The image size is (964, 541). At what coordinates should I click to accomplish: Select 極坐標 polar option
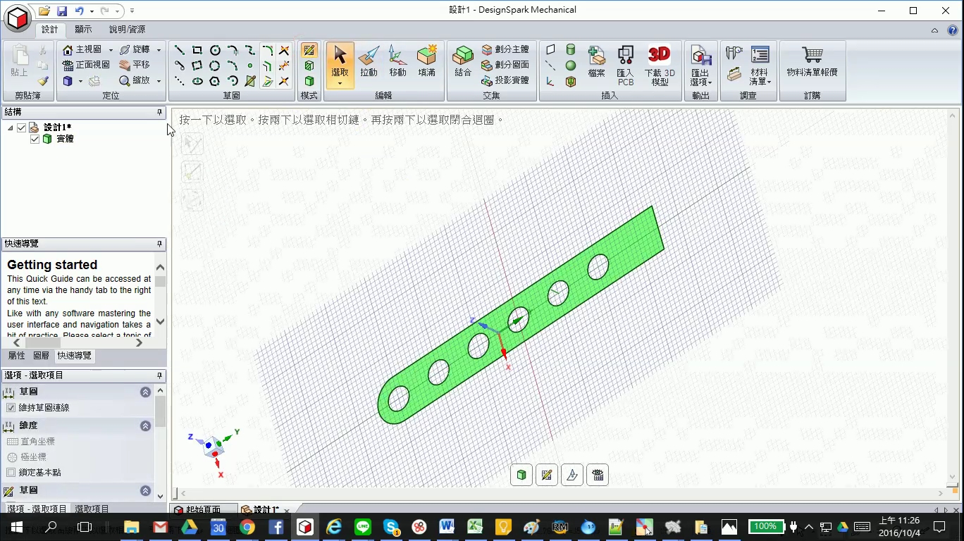pos(26,457)
